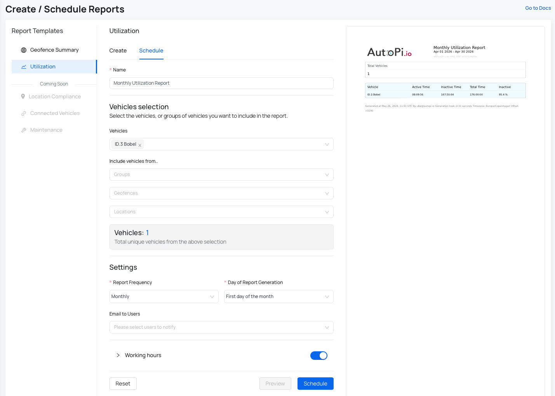Viewport: 555px width, 396px height.
Task: Click 'Total unique vehicles from the above selection' text
Action: [170, 242]
